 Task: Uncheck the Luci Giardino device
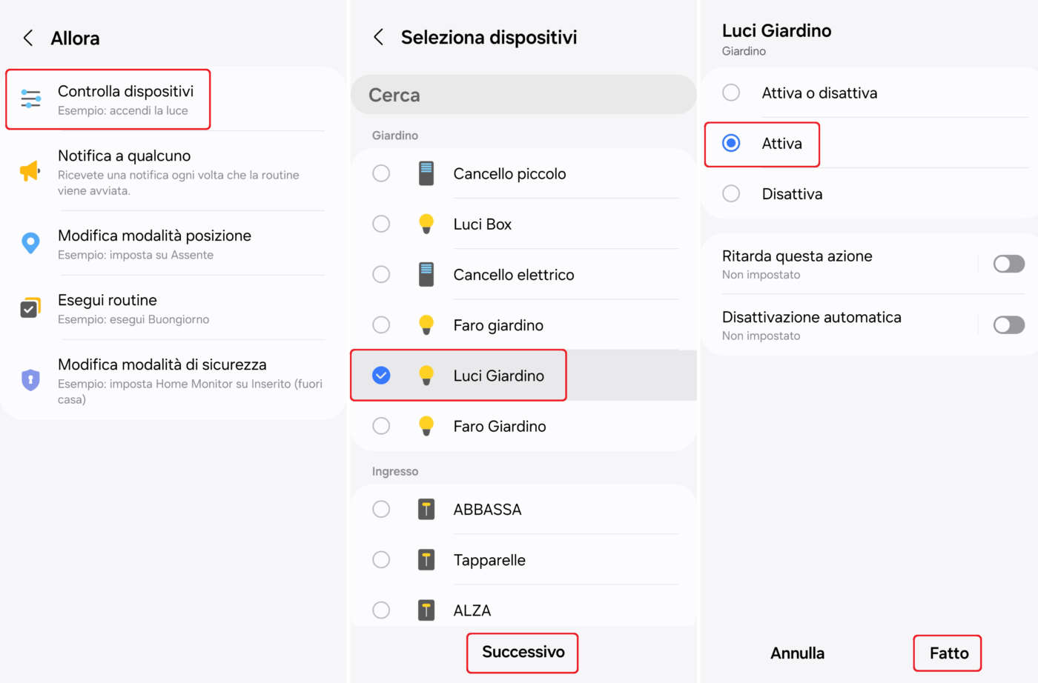(381, 376)
